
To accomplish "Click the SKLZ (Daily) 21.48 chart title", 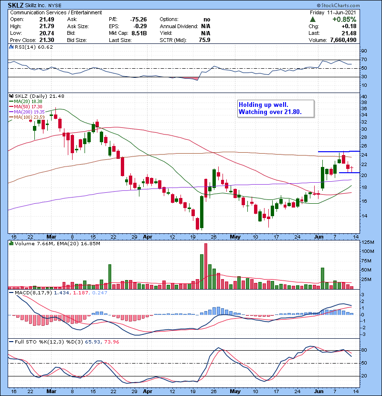I will (40, 96).
